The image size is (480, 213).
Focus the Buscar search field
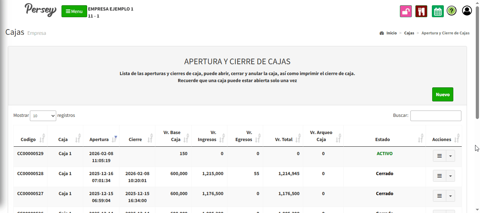pos(435,116)
